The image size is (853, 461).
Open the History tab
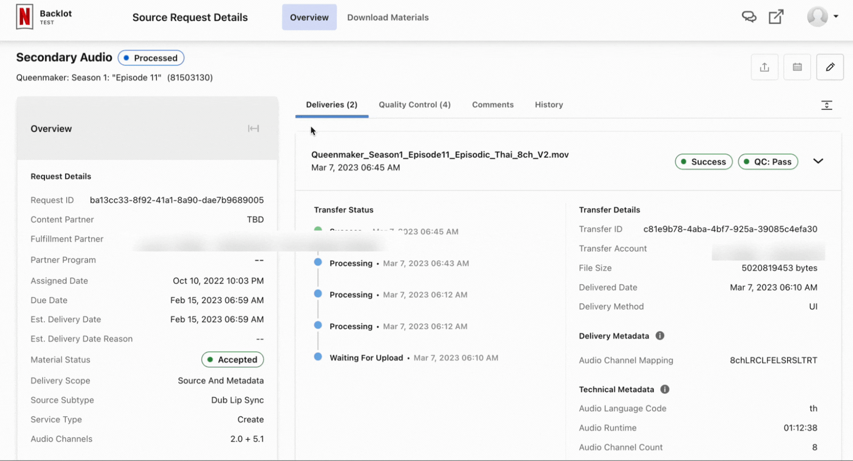549,105
